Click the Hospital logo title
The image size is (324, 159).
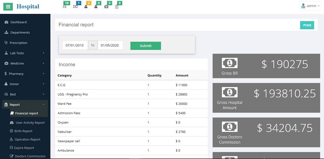coord(28,7)
